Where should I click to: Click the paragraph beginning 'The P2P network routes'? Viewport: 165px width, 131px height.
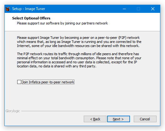coord(79,60)
